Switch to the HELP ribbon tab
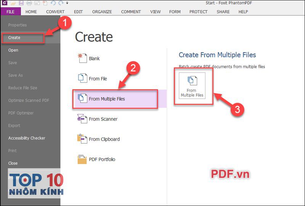Screen dimensions: 305x206 click(x=243, y=12)
